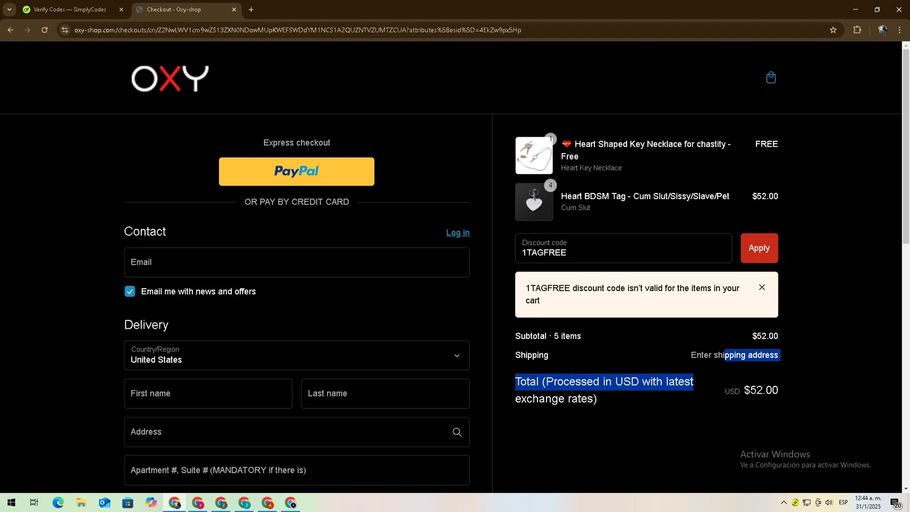Go forward in browser history
Screen dimensions: 910x512
pyautogui.click(x=27, y=30)
